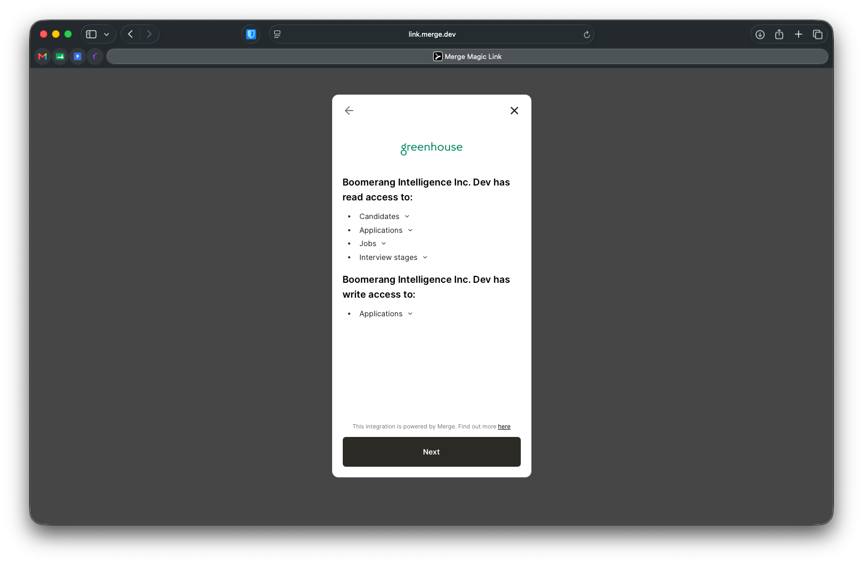Image resolution: width=863 pixels, height=564 pixels.
Task: Click the 'write access to:' heading text
Action: pos(379,294)
